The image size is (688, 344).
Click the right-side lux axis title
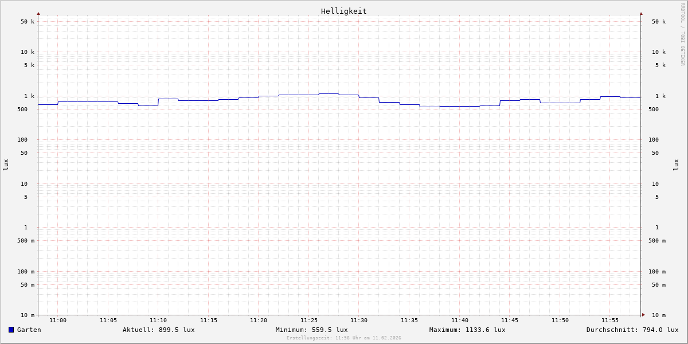point(677,165)
